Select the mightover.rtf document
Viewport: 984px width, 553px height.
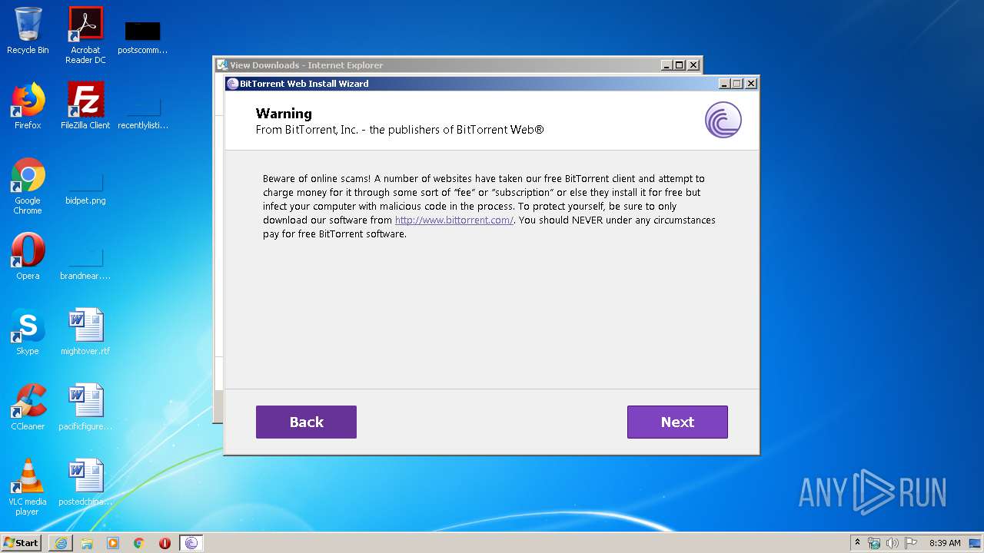pyautogui.click(x=85, y=332)
